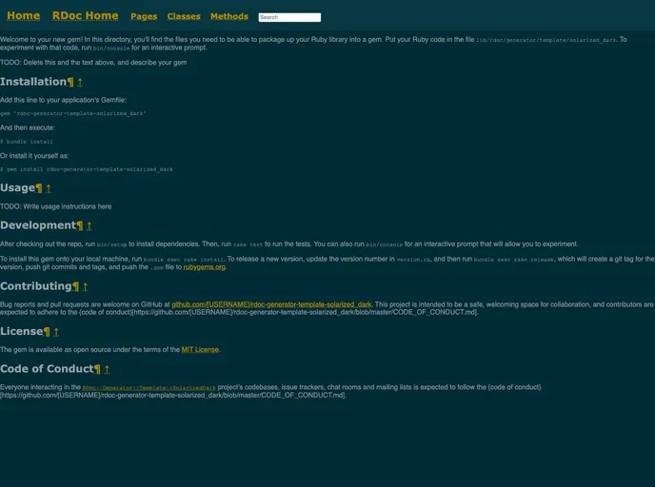Click the up arrow beside Contributing heading
Screen dimensions: 655x487
pyautogui.click(x=86, y=286)
